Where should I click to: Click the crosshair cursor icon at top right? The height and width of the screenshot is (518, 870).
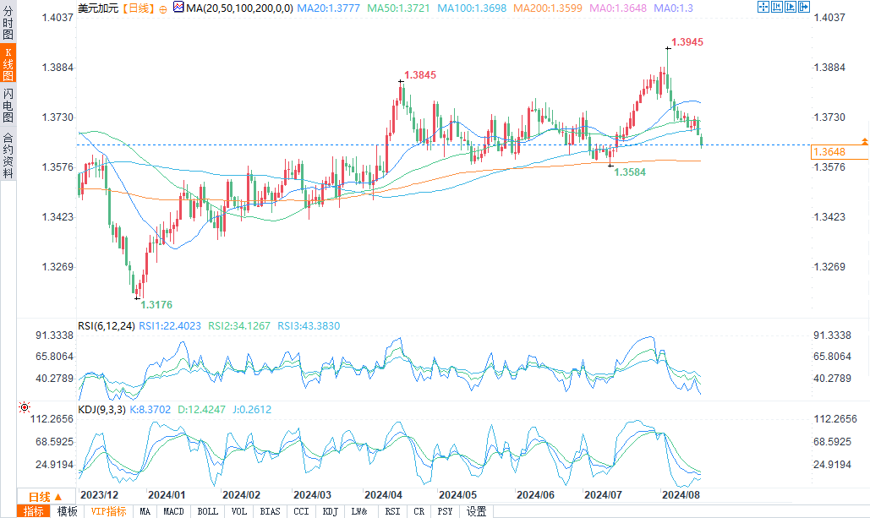coord(763,7)
